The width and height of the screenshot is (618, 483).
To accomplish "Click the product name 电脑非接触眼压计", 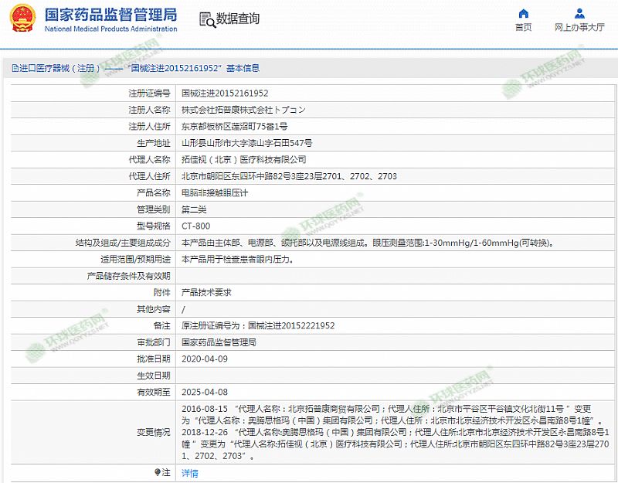I will pyautogui.click(x=214, y=192).
